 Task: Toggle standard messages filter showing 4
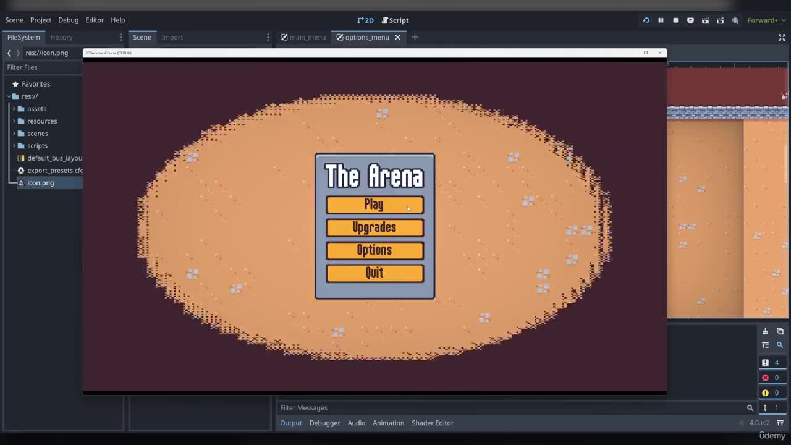coord(772,363)
